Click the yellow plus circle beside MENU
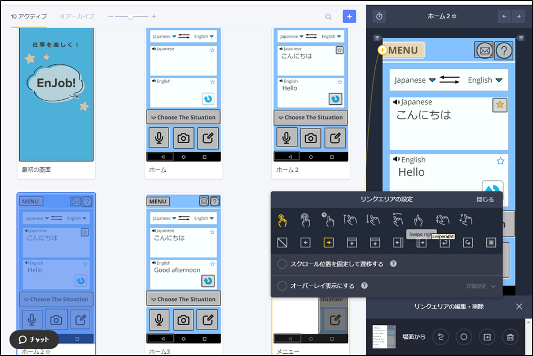533x356 pixels. [382, 50]
